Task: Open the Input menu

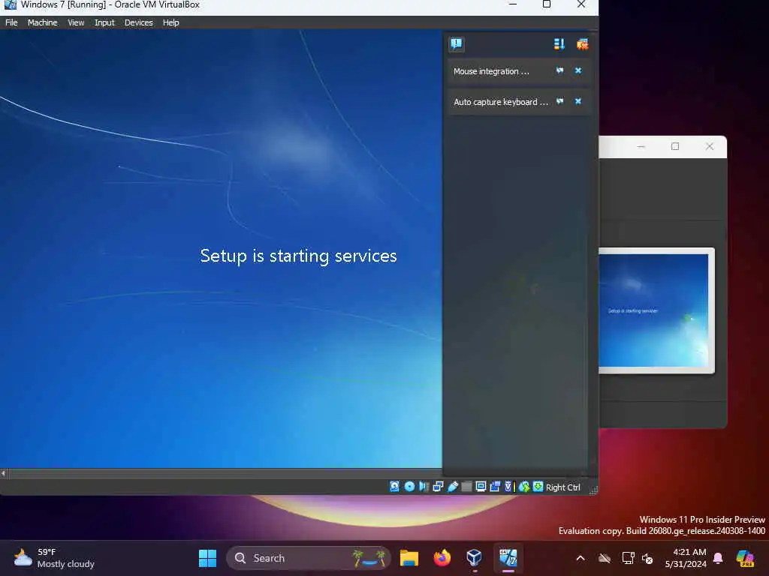Action: click(x=104, y=22)
